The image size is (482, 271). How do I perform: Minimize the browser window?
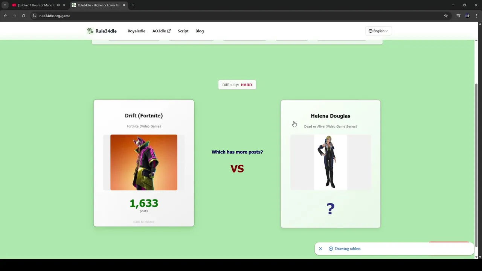click(x=453, y=5)
